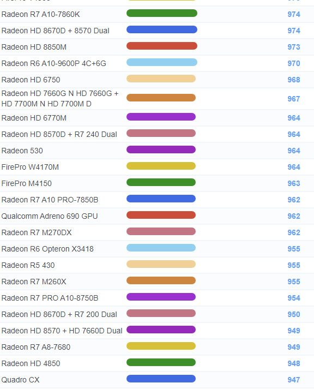The image size is (314, 389).
Task: Click score 954 for R7 PRO A10-8750B
Action: 294,298
